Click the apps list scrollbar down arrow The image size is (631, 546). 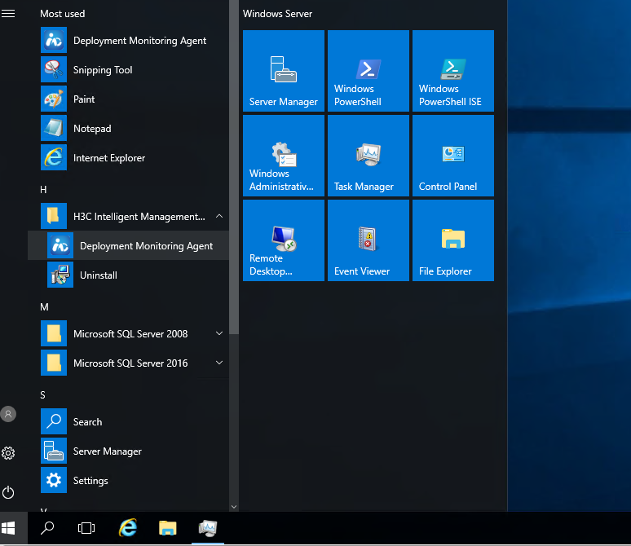pyautogui.click(x=234, y=507)
